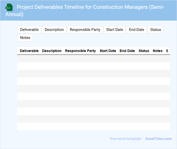Click the Responsible Party tag button

coord(85,30)
